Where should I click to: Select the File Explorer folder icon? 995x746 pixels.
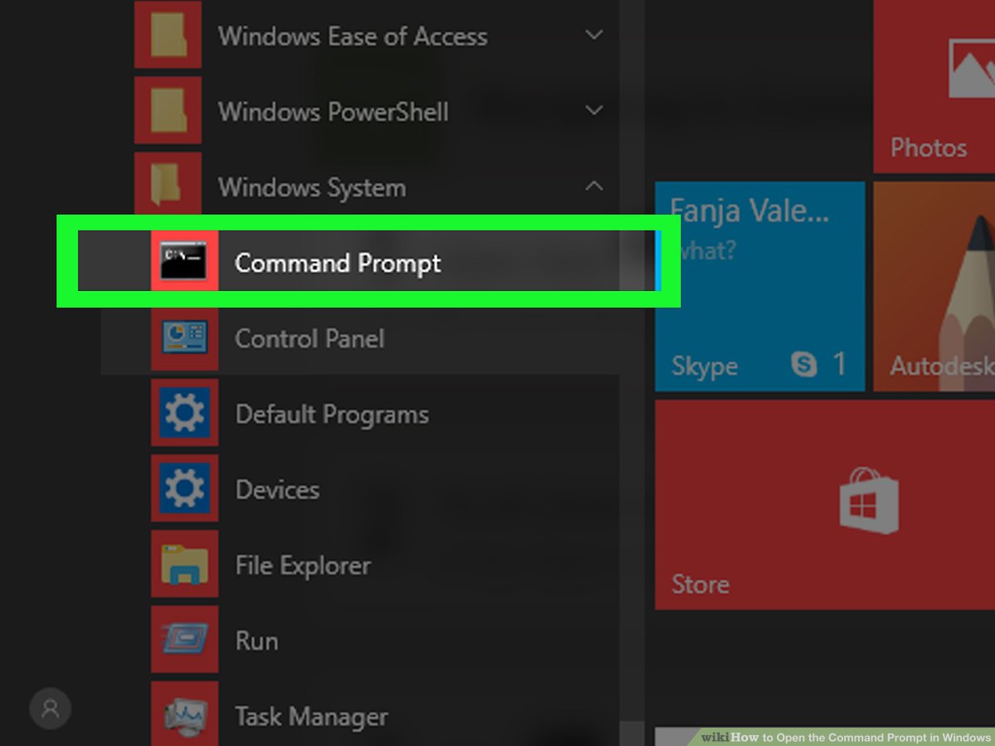184,564
